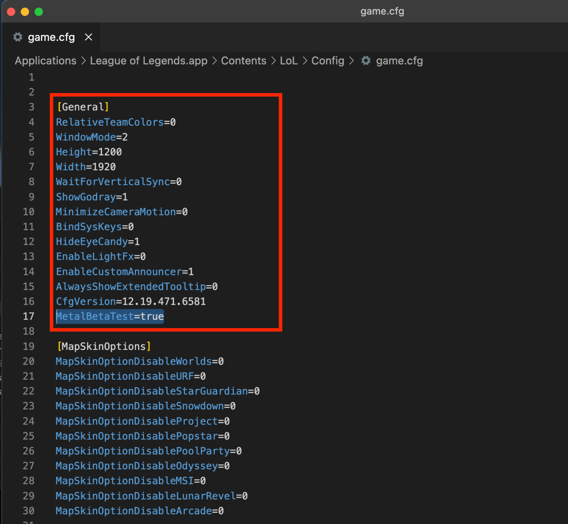Screen dimensions: 568x524
Task: Click line number 3 in gutter
Action: [x=32, y=107]
